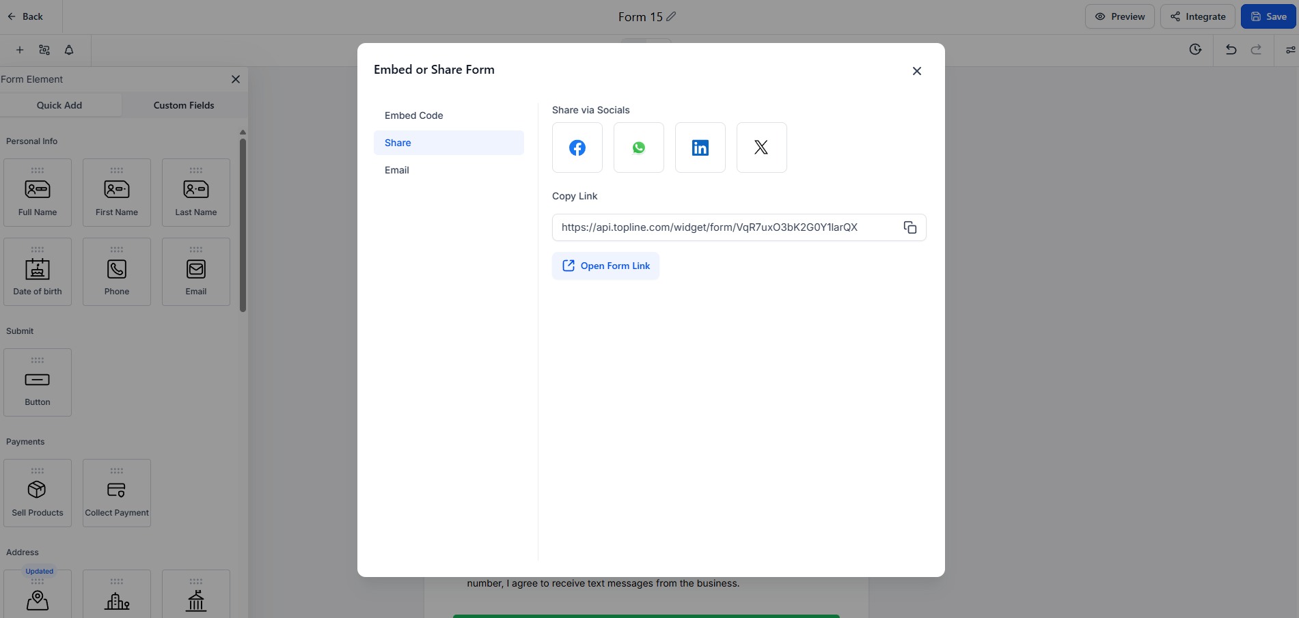Open the styles sliders icon at right edge
Screen dimensions: 1299x618
click(1290, 50)
